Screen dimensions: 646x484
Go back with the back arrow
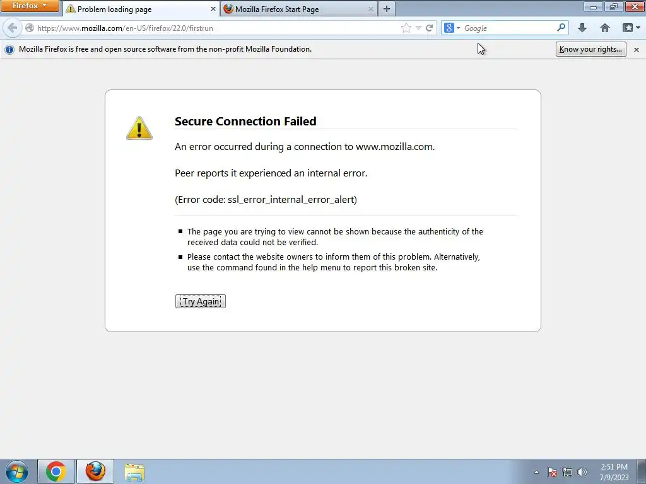13,28
